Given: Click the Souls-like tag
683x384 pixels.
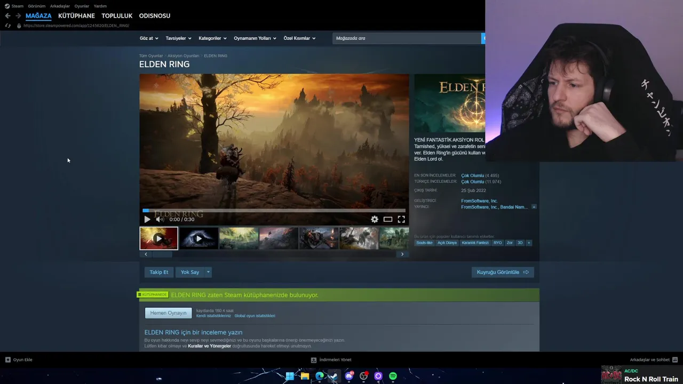Looking at the screenshot, I should coord(424,243).
